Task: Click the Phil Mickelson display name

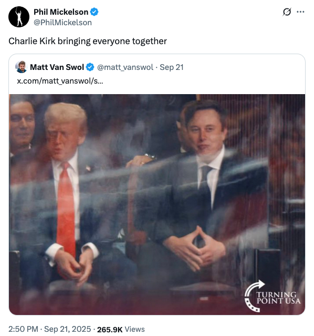Action: (61, 12)
